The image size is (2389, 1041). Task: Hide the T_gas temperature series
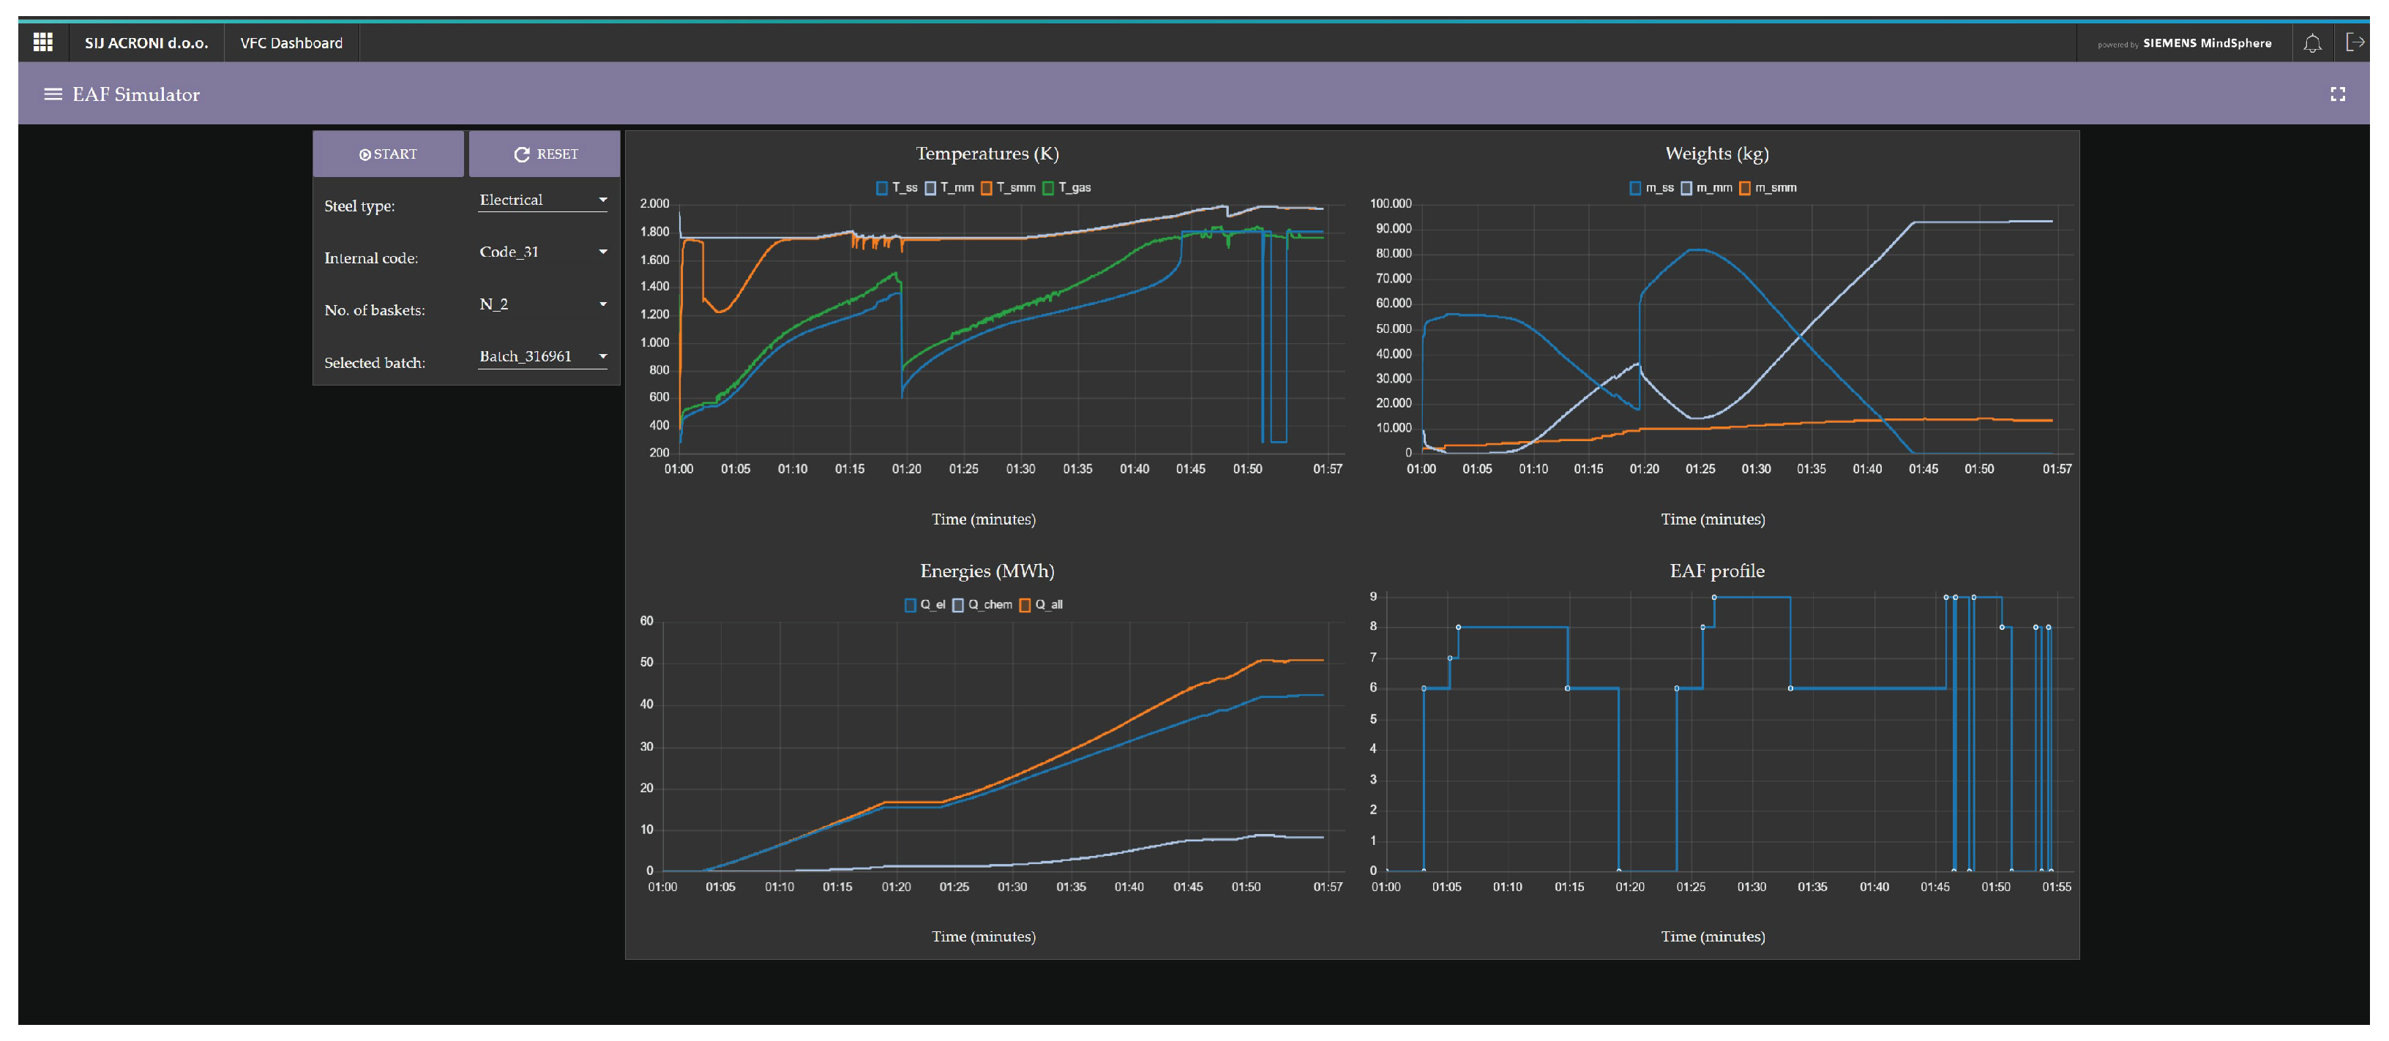pyautogui.click(x=1066, y=188)
